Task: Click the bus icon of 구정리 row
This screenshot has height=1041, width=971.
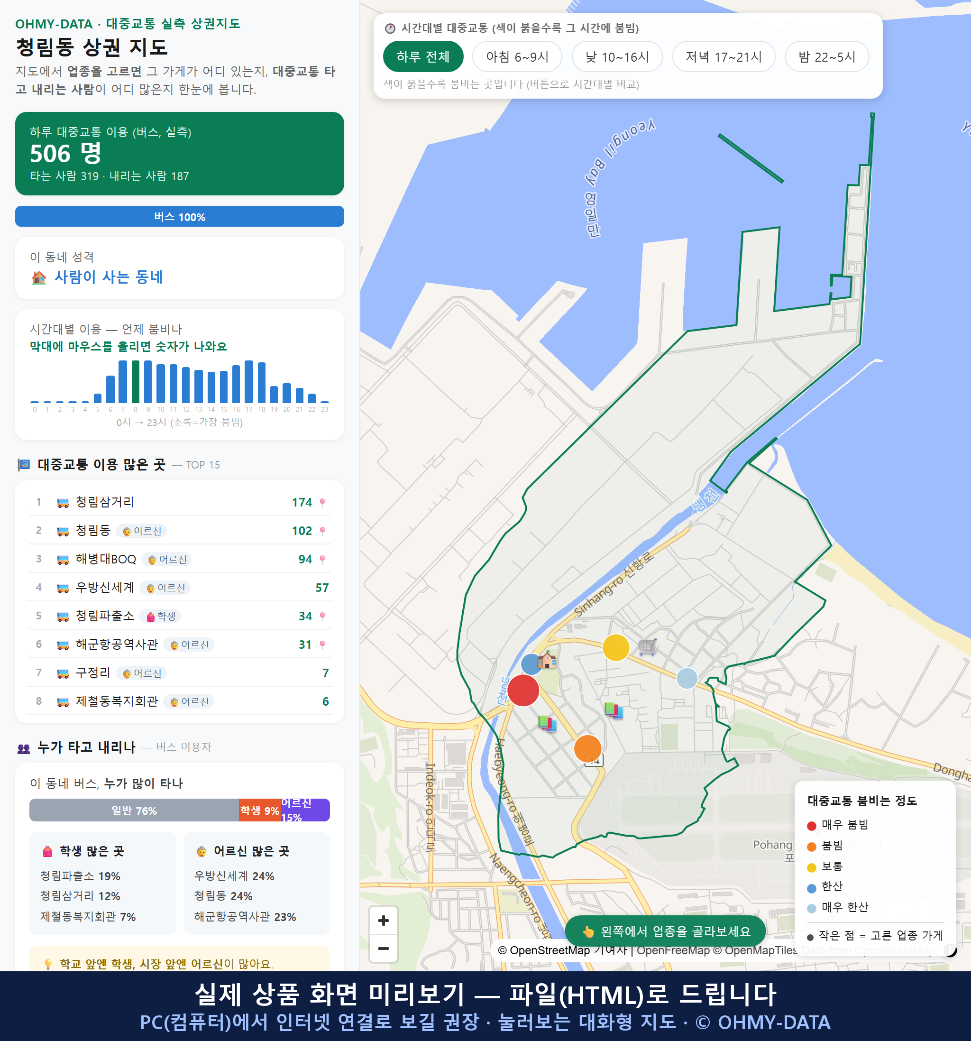Action: pyautogui.click(x=63, y=674)
